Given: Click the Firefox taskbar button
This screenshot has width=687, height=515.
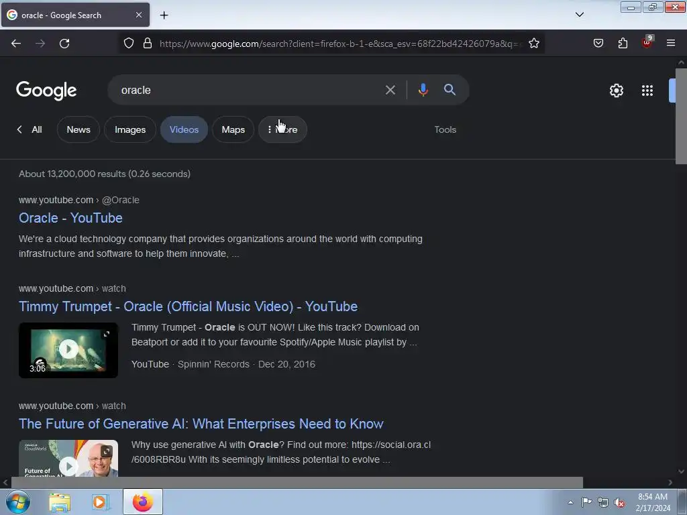Looking at the screenshot, I should pos(143,502).
